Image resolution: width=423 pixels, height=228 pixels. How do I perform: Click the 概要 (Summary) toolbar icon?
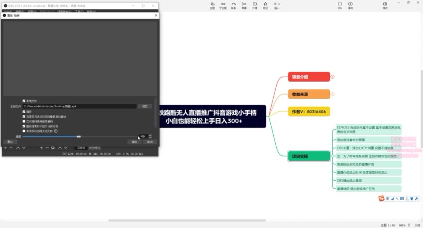coord(244,4)
